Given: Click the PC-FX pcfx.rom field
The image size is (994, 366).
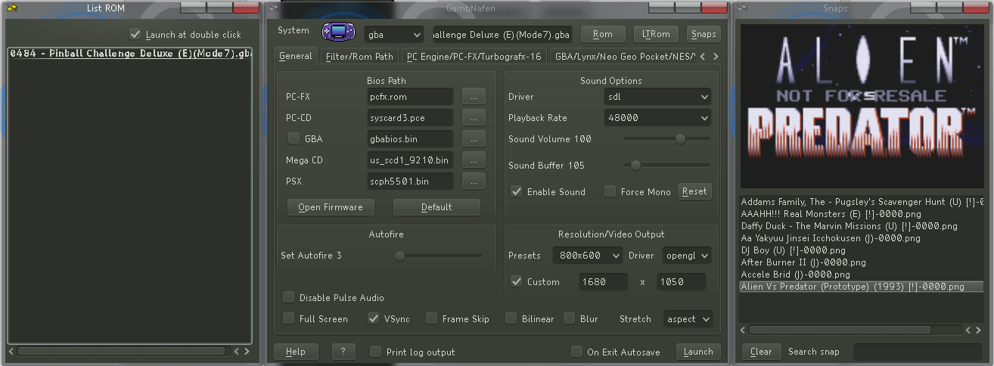Looking at the screenshot, I should point(409,97).
